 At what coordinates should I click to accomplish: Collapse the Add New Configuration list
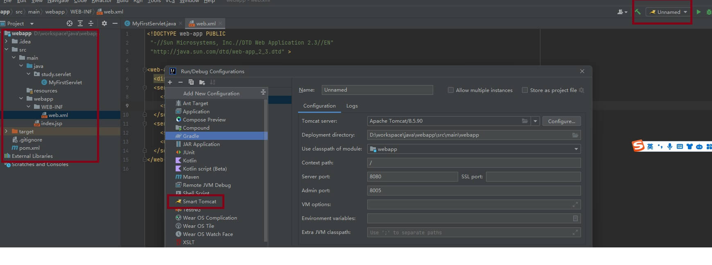click(x=263, y=93)
